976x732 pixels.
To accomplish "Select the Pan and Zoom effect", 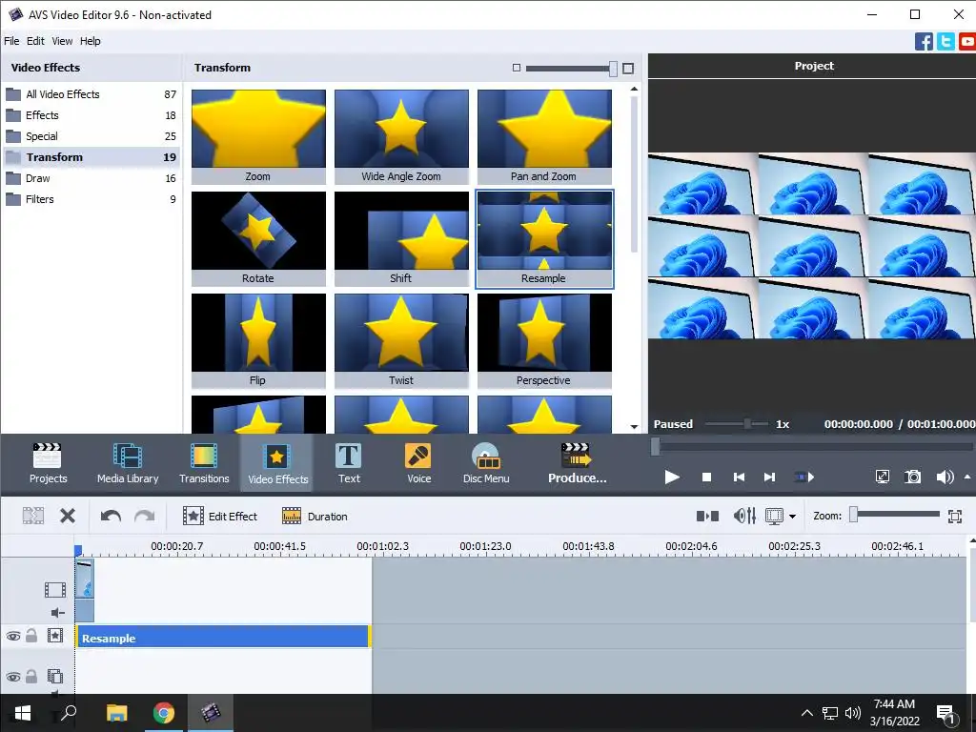I will pyautogui.click(x=544, y=137).
